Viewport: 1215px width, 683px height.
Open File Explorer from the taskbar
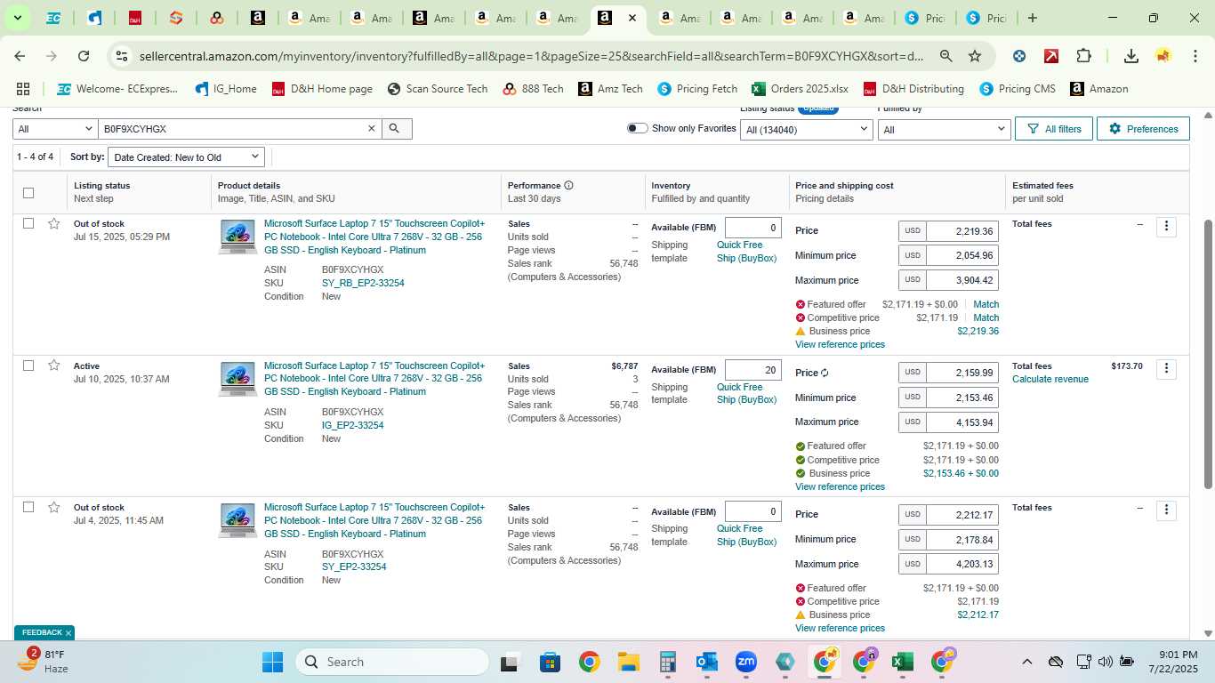click(x=629, y=662)
